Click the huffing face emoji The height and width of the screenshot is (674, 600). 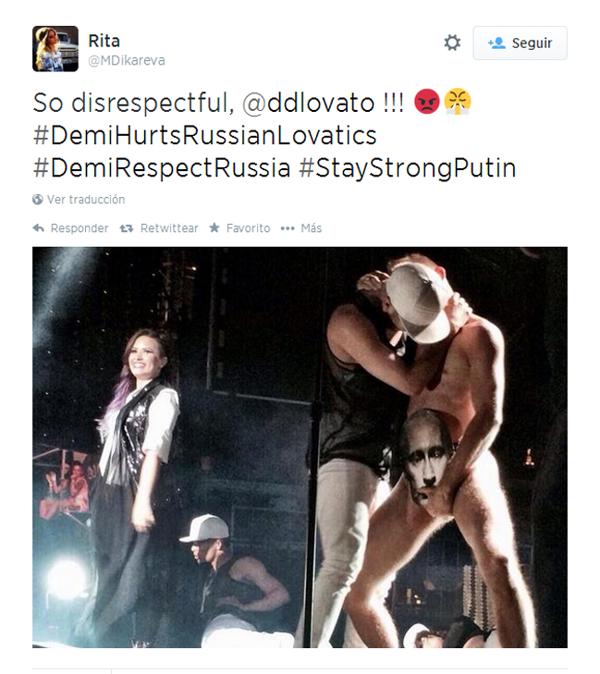(x=457, y=102)
